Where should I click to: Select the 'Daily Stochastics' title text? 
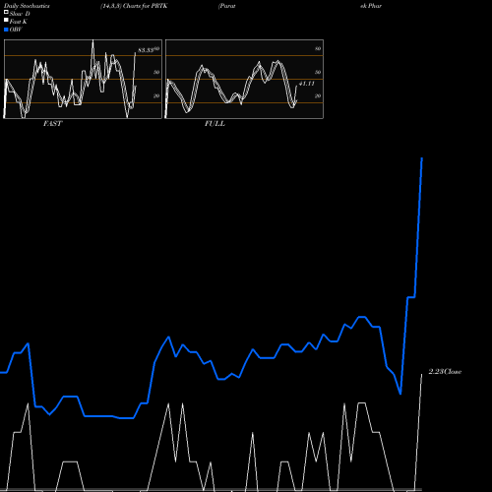(27, 6)
